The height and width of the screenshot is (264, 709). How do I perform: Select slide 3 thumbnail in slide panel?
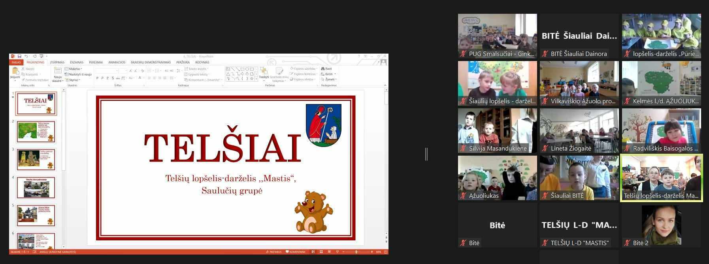[36, 160]
